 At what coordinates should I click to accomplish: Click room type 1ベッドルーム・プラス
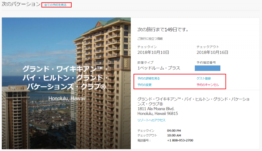pyautogui.click(x=159, y=68)
